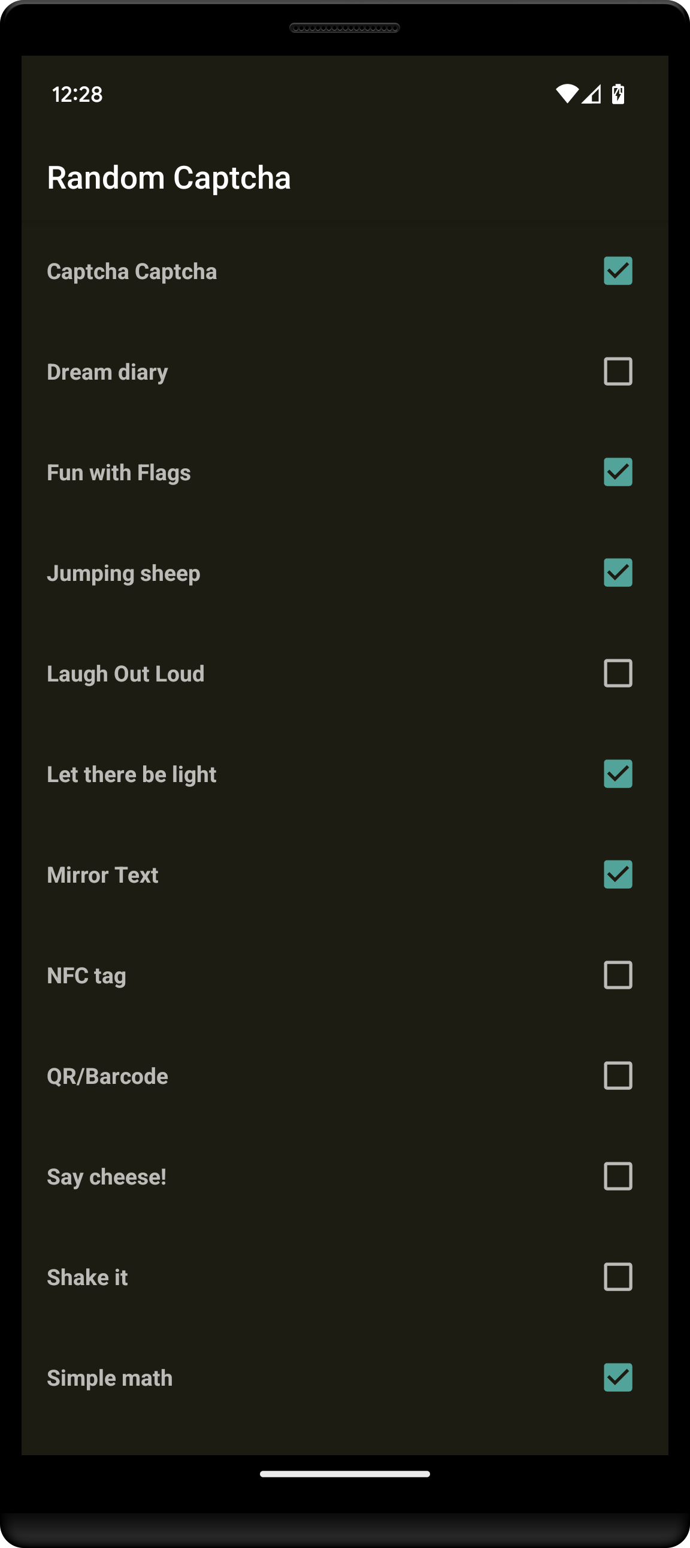The width and height of the screenshot is (690, 1548).
Task: Deselect the Mirror Text checkbox
Action: click(618, 874)
